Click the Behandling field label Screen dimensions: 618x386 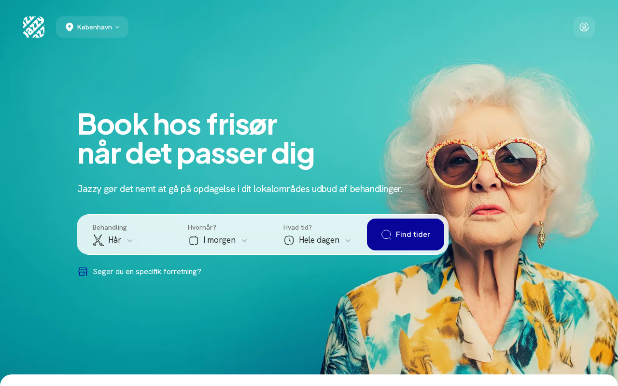coord(110,227)
